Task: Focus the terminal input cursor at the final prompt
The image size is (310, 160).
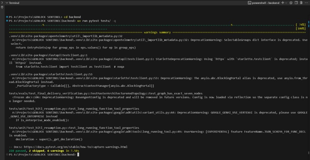Action: coord(78,155)
